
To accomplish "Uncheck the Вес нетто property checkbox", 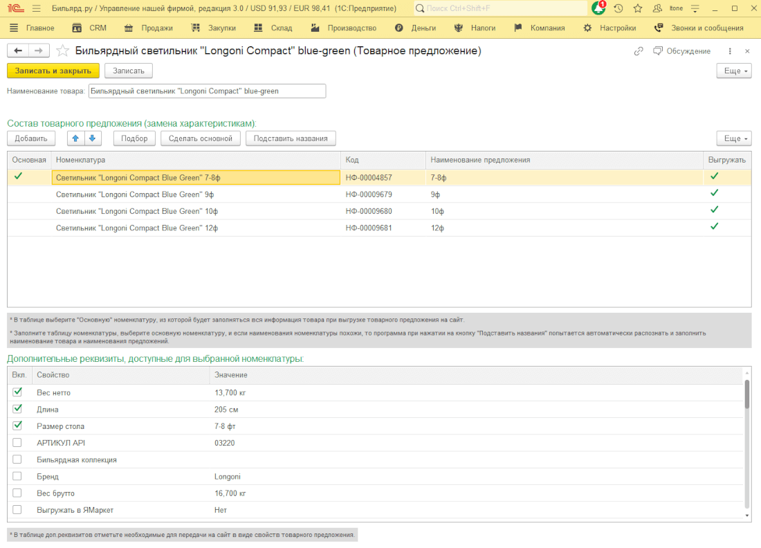I will [x=17, y=392].
